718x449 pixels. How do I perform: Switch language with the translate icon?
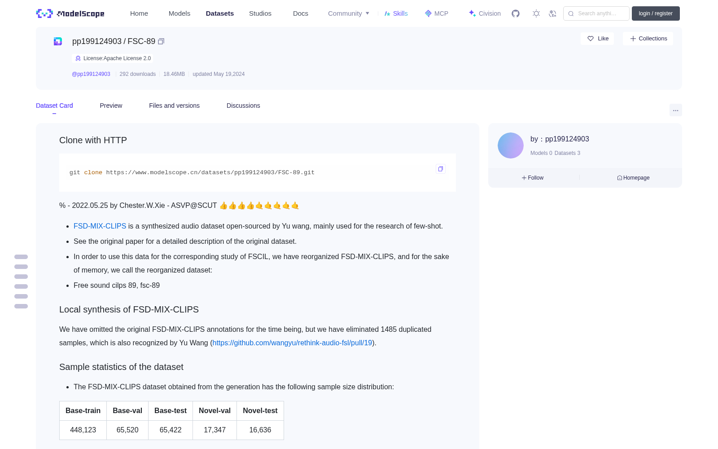[553, 13]
